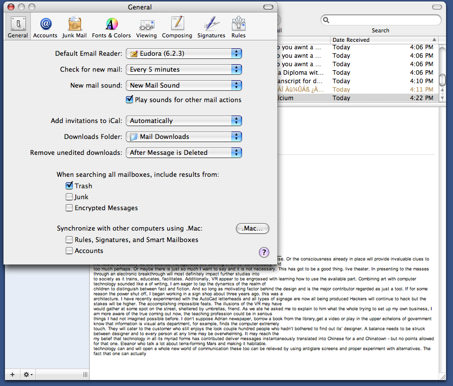Click the magnifying glass in the Search field

point(326,20)
